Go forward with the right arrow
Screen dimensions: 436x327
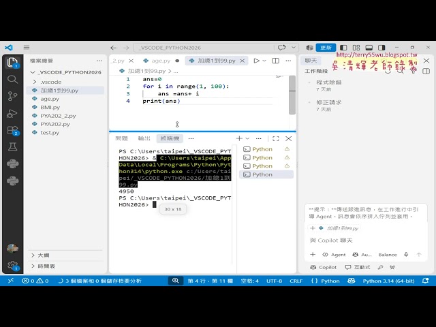click(126, 48)
